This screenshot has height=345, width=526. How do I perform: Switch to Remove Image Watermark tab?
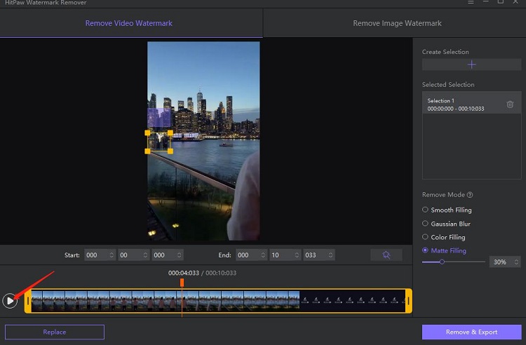(397, 23)
